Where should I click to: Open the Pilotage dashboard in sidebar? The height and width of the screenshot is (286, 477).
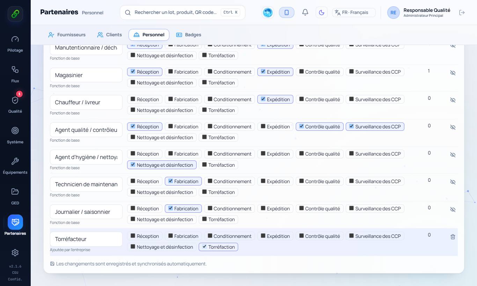[x=15, y=44]
